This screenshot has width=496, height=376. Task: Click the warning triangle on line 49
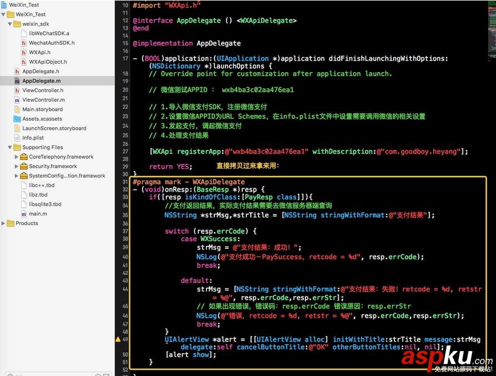[118, 339]
